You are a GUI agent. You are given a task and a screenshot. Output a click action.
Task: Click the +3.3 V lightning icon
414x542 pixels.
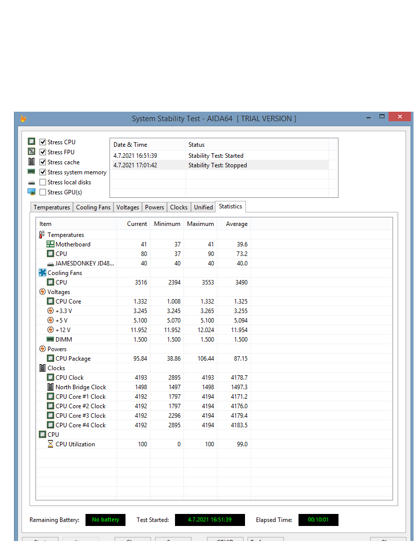50,311
